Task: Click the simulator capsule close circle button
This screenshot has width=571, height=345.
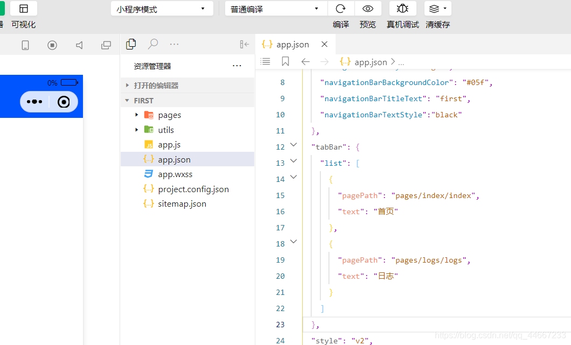Action: 64,102
